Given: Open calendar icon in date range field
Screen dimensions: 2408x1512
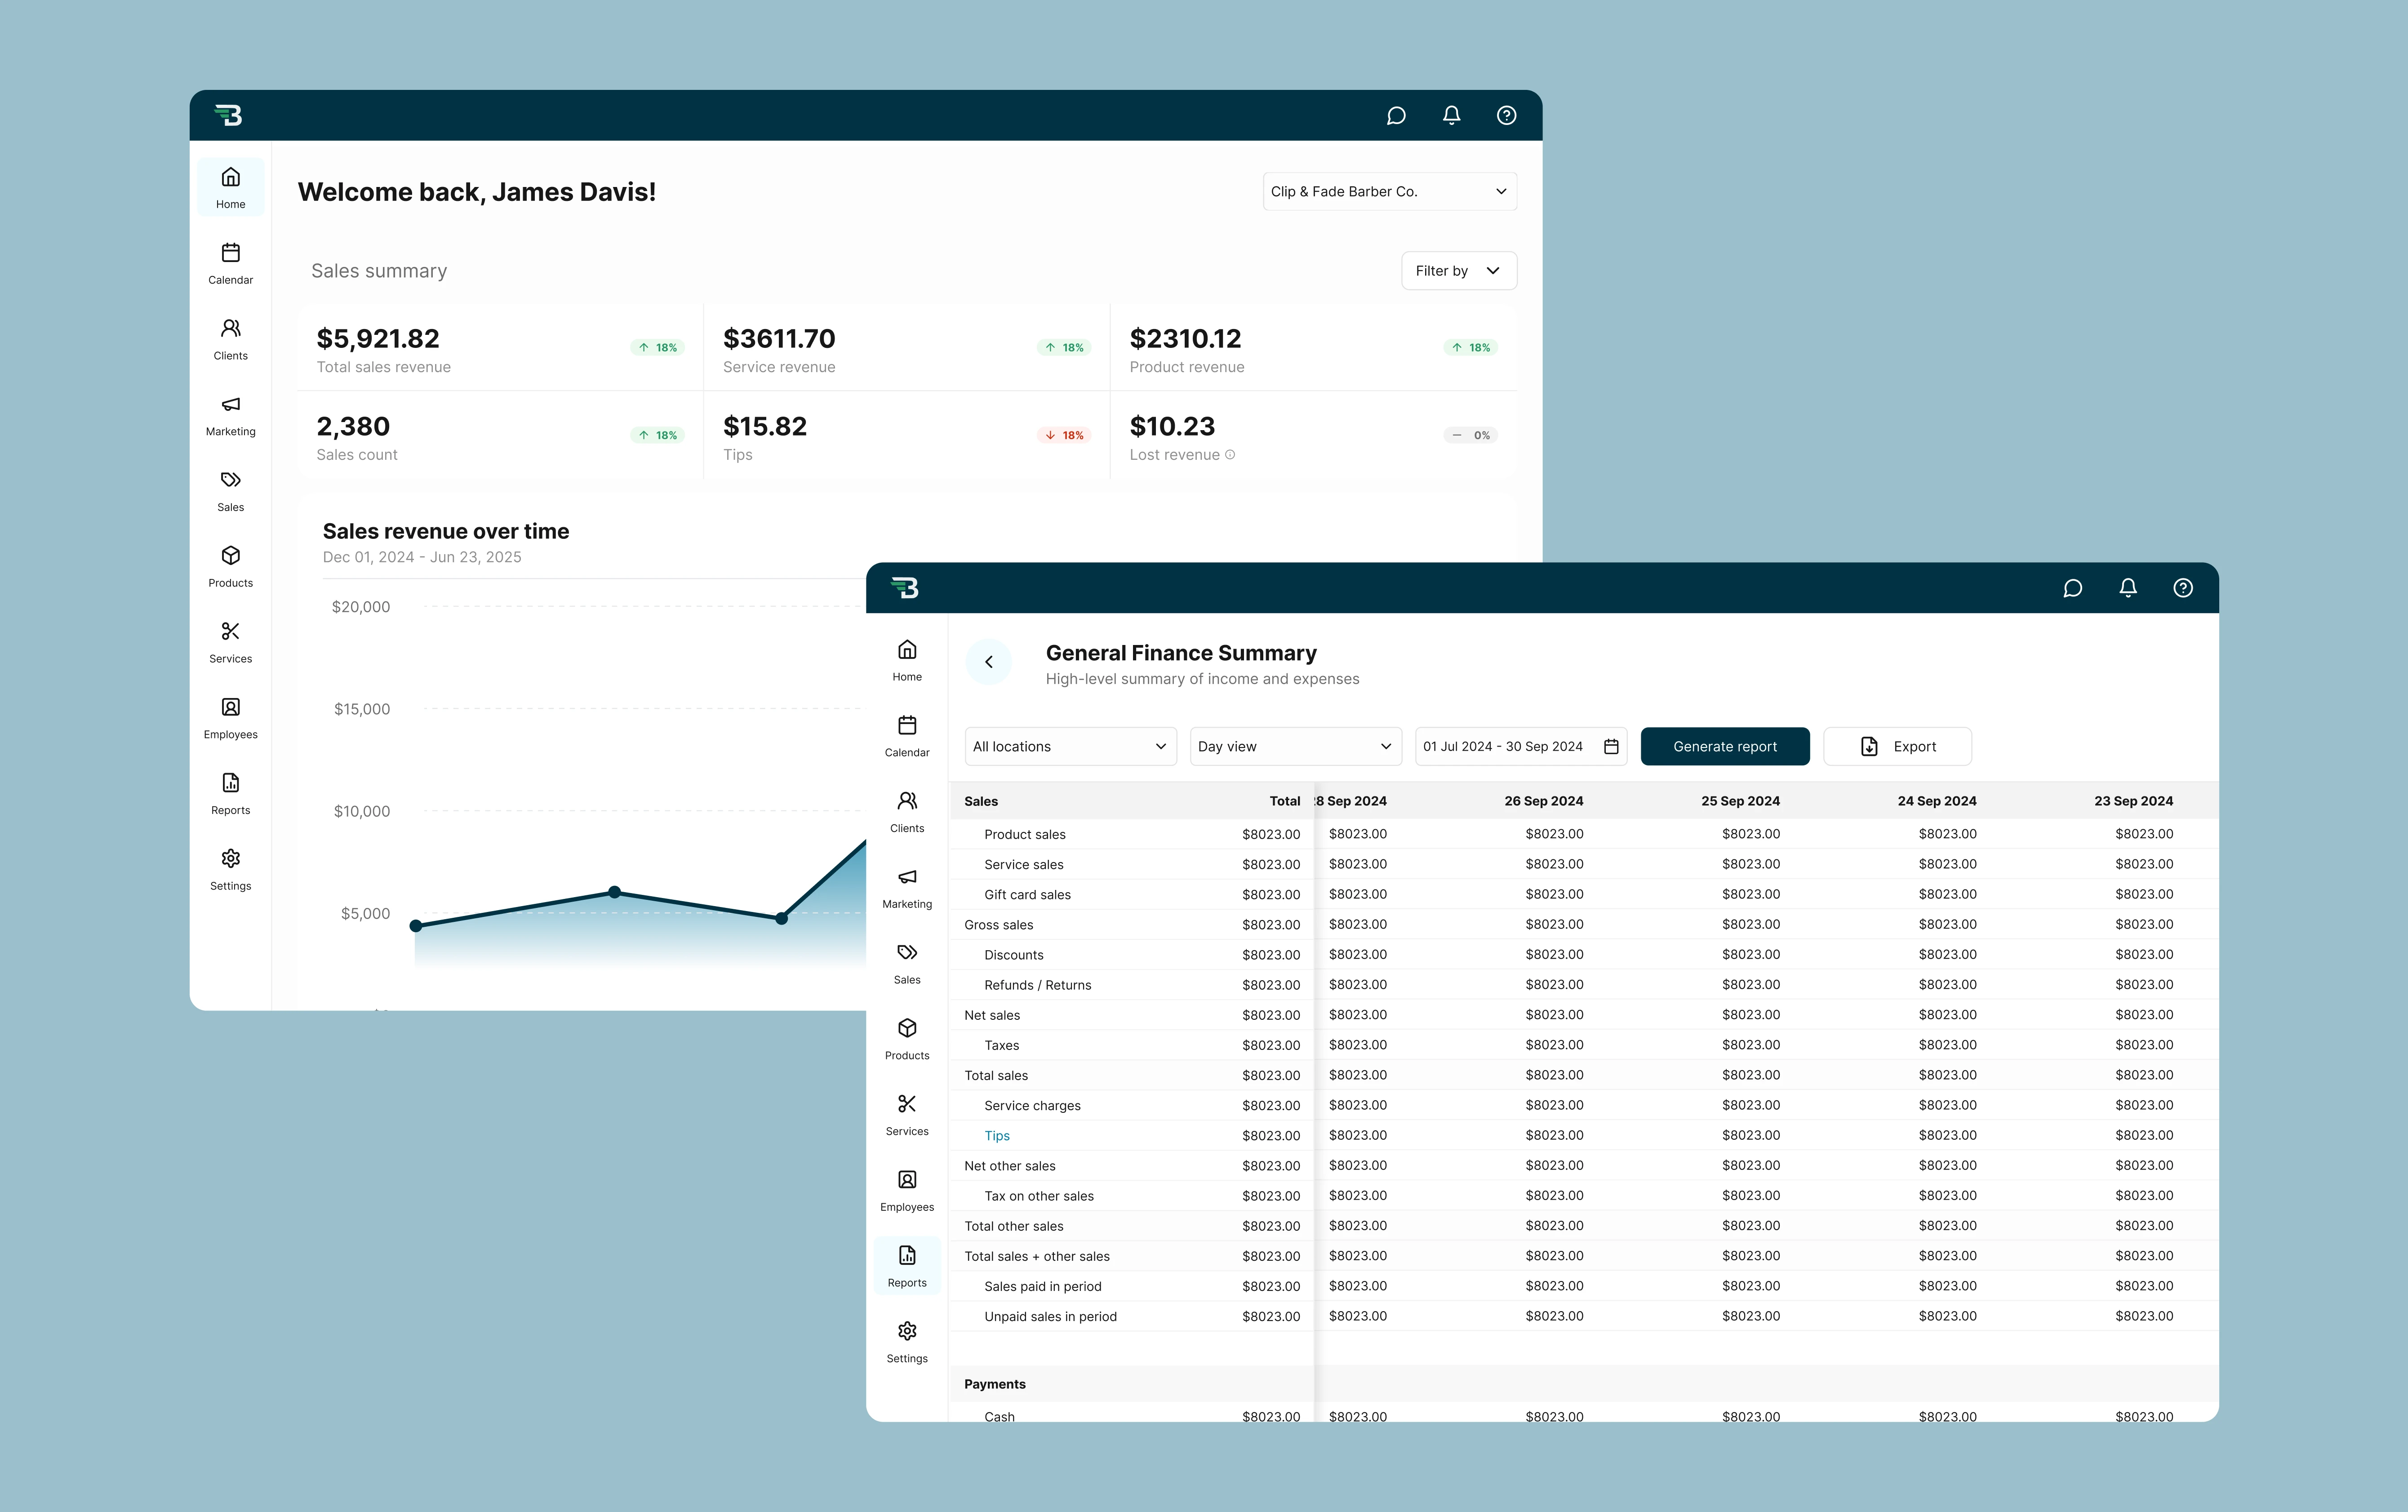Looking at the screenshot, I should tap(1610, 747).
